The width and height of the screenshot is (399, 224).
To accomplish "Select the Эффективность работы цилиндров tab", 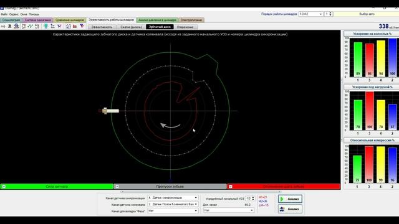I will tap(111, 20).
